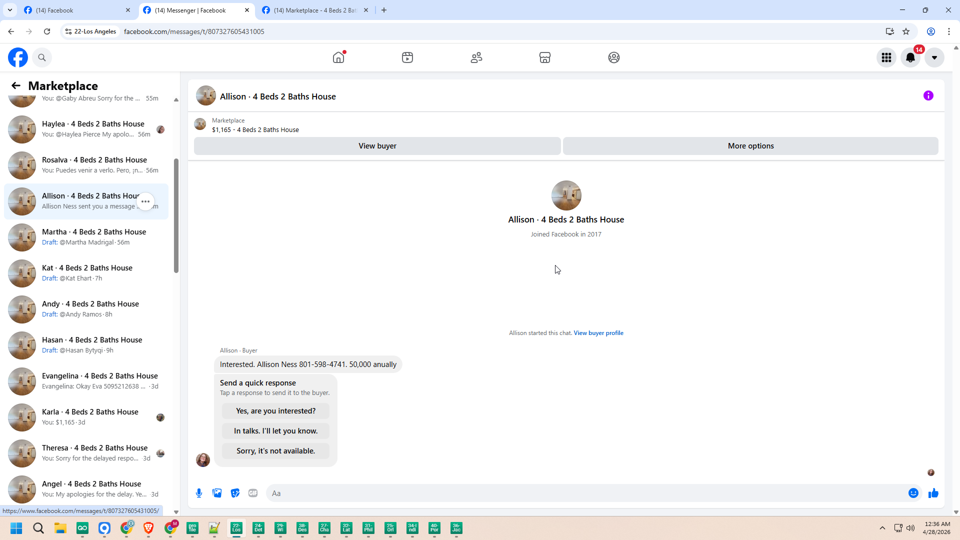Click Allison's profile picture in chat header
Viewport: 960px width, 540px height.
click(206, 96)
